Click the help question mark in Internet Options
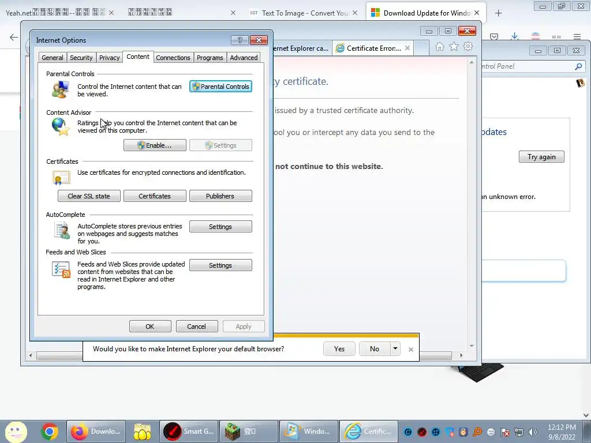 coord(240,40)
